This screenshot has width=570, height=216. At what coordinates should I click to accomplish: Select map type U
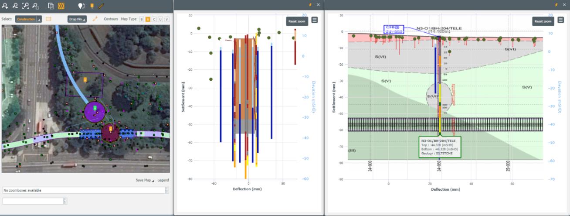(x=160, y=19)
